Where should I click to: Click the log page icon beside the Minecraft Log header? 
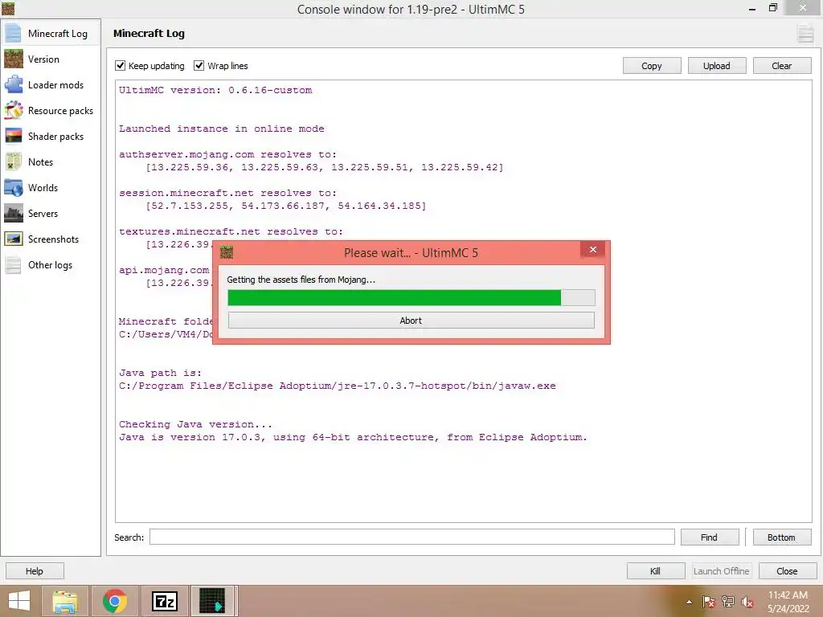805,34
